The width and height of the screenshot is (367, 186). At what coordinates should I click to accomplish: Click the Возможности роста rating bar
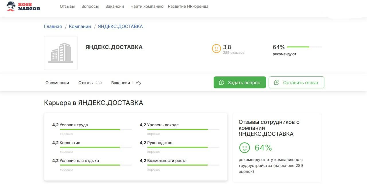183,165
